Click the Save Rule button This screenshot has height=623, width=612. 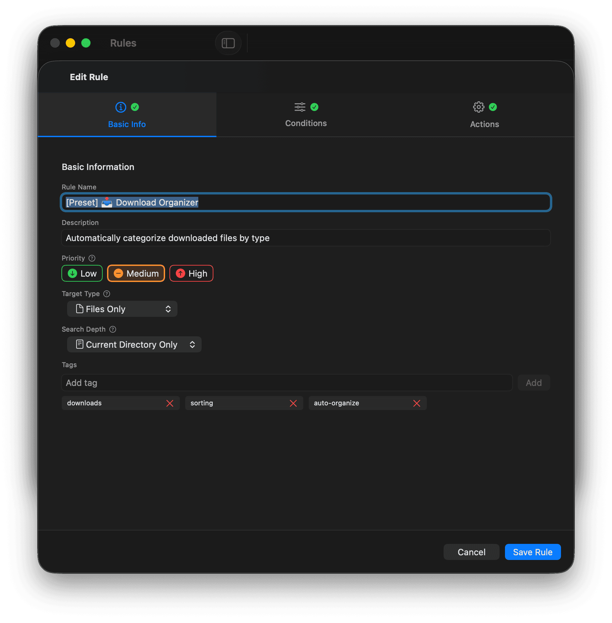532,552
